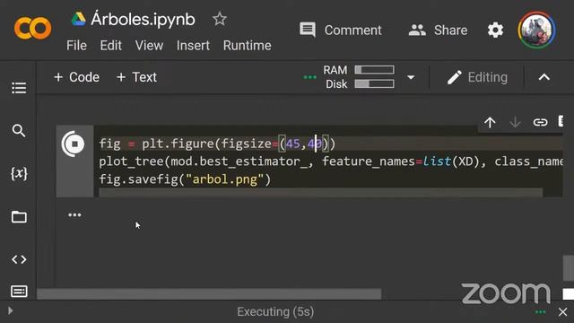Viewport: 574px width, 323px height.
Task: Open the table of contents sidebar
Action: (x=19, y=88)
